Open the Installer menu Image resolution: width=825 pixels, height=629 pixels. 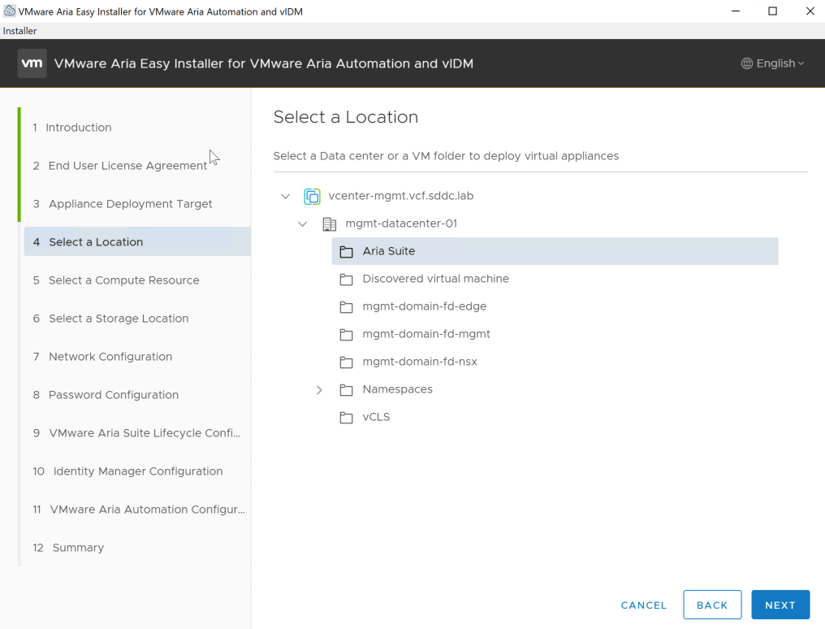pyautogui.click(x=20, y=31)
